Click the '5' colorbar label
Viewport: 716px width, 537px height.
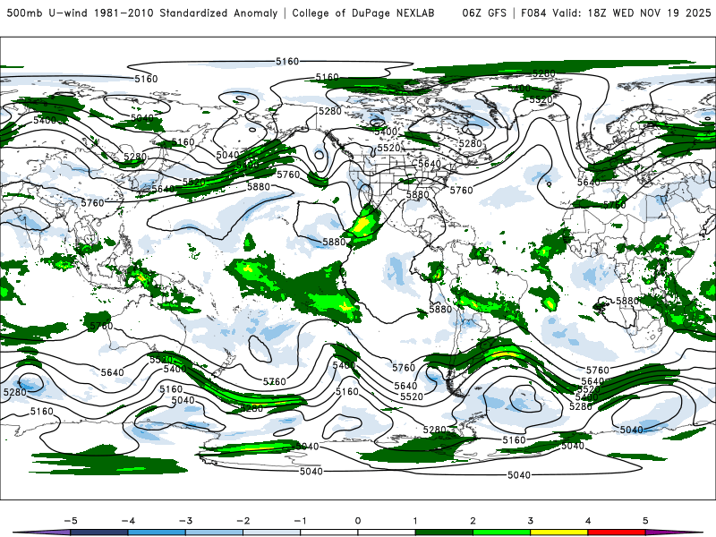645,521
